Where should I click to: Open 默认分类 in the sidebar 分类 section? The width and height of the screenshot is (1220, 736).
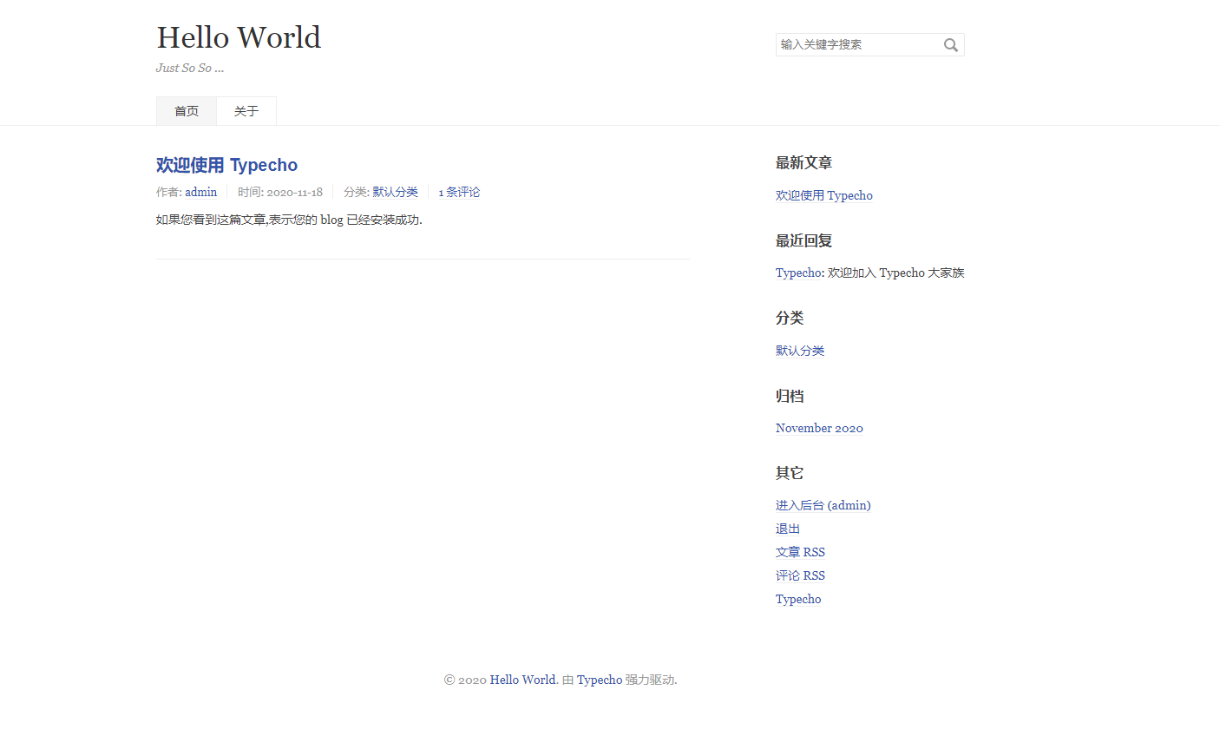tap(800, 351)
